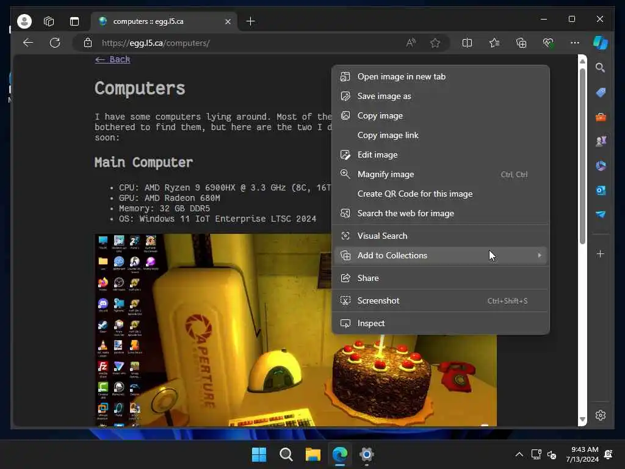625x469 pixels.
Task: Open split screen icon
Action: click(x=467, y=43)
